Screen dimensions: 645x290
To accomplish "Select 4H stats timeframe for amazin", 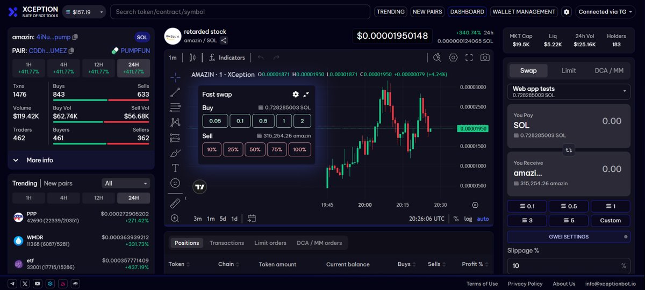I will coord(63,68).
